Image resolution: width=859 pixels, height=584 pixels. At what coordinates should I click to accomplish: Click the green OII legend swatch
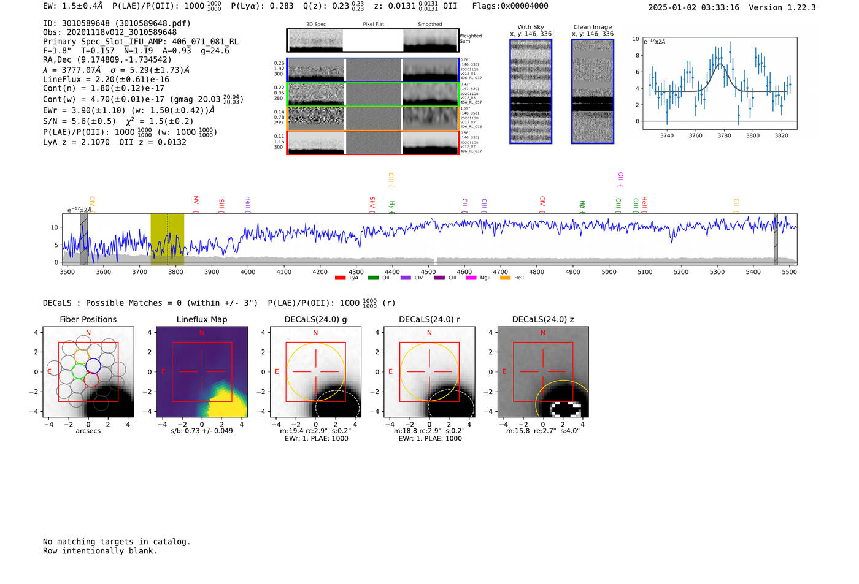pos(373,278)
